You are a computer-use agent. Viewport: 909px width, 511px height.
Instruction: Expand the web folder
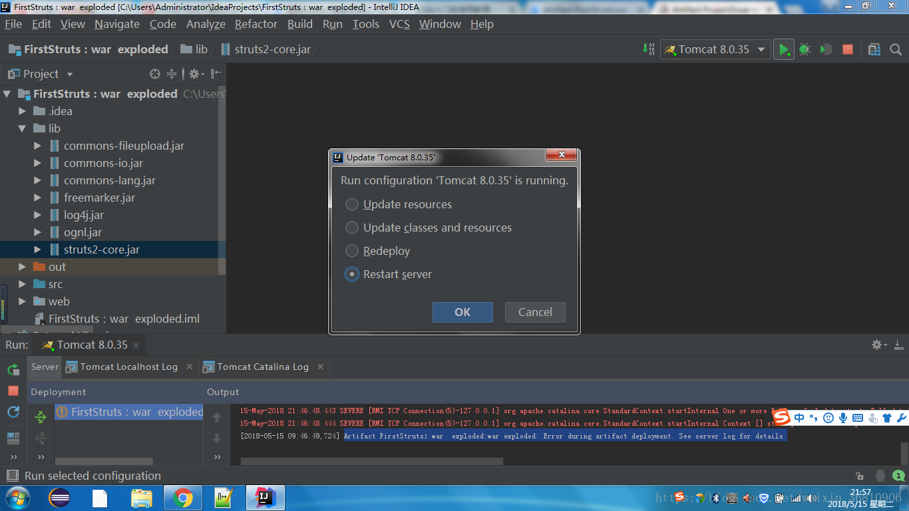coord(22,301)
